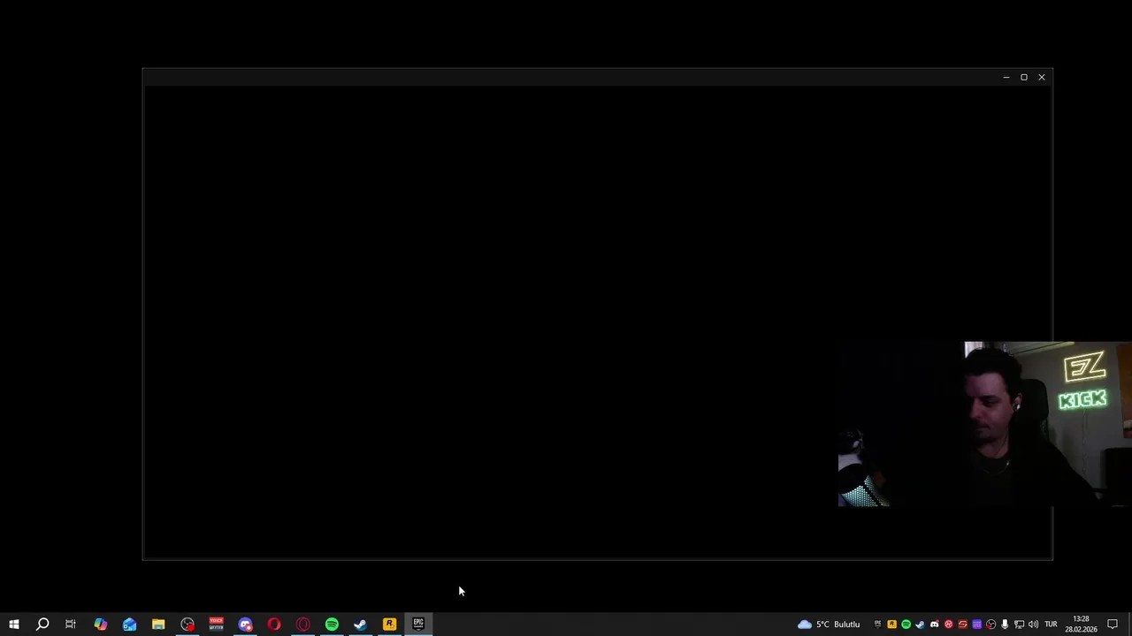The height and width of the screenshot is (636, 1132).
Task: Open the clock showing 13:28 date flyout
Action: tap(1082, 625)
